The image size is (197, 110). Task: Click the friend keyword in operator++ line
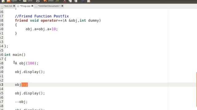tap(21, 20)
